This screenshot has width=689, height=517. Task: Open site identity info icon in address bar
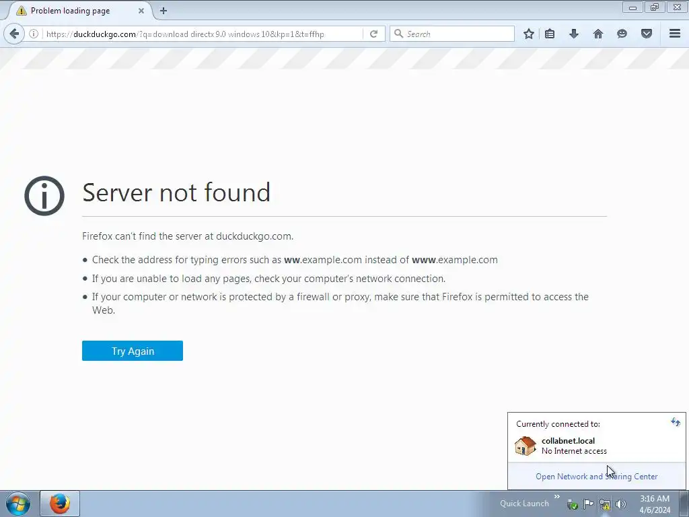coord(34,34)
